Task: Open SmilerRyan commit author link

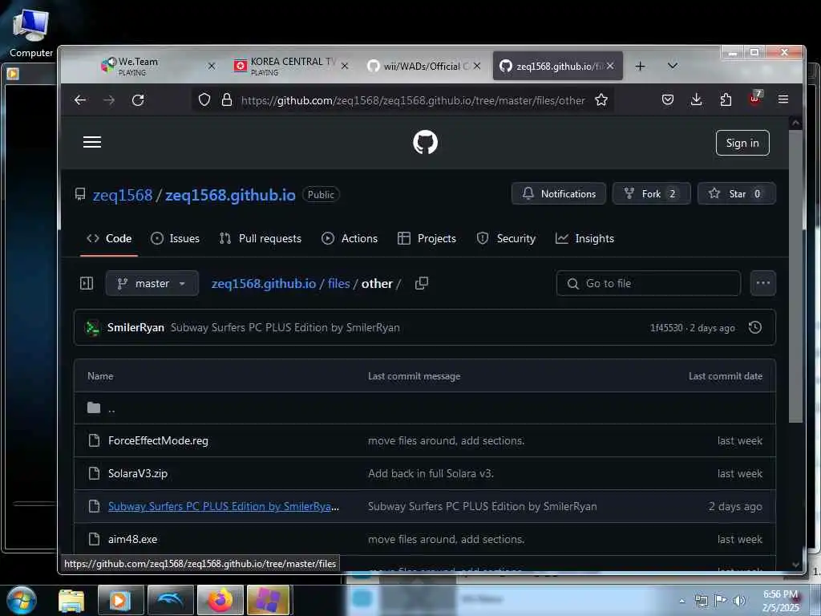Action: pos(135,327)
